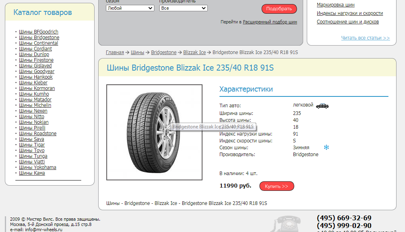The height and width of the screenshot is (232, 405).
Task: Click the Производитель value Bridgestone
Action: [x=306, y=155]
